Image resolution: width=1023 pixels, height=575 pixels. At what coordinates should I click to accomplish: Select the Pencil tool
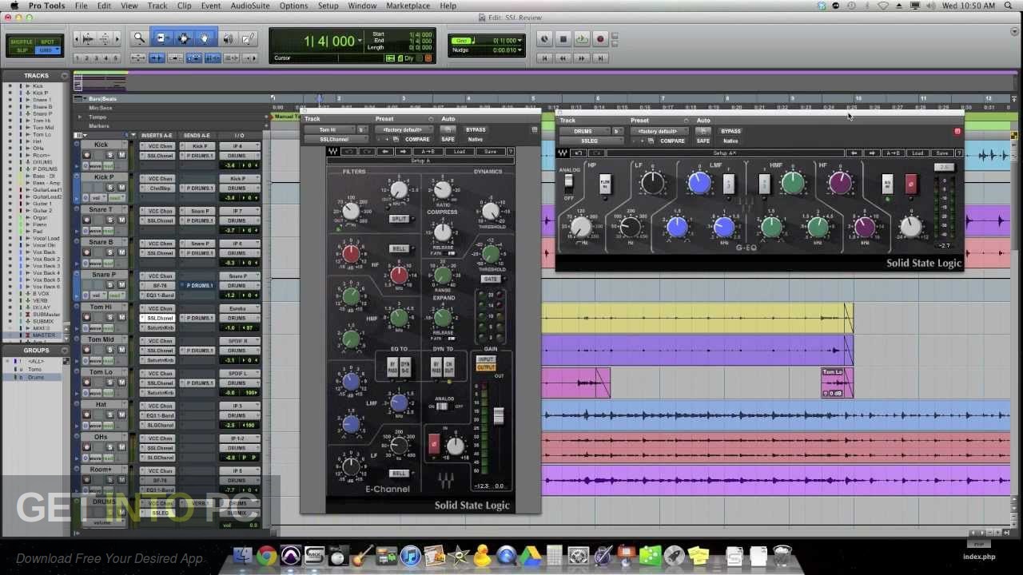click(249, 38)
